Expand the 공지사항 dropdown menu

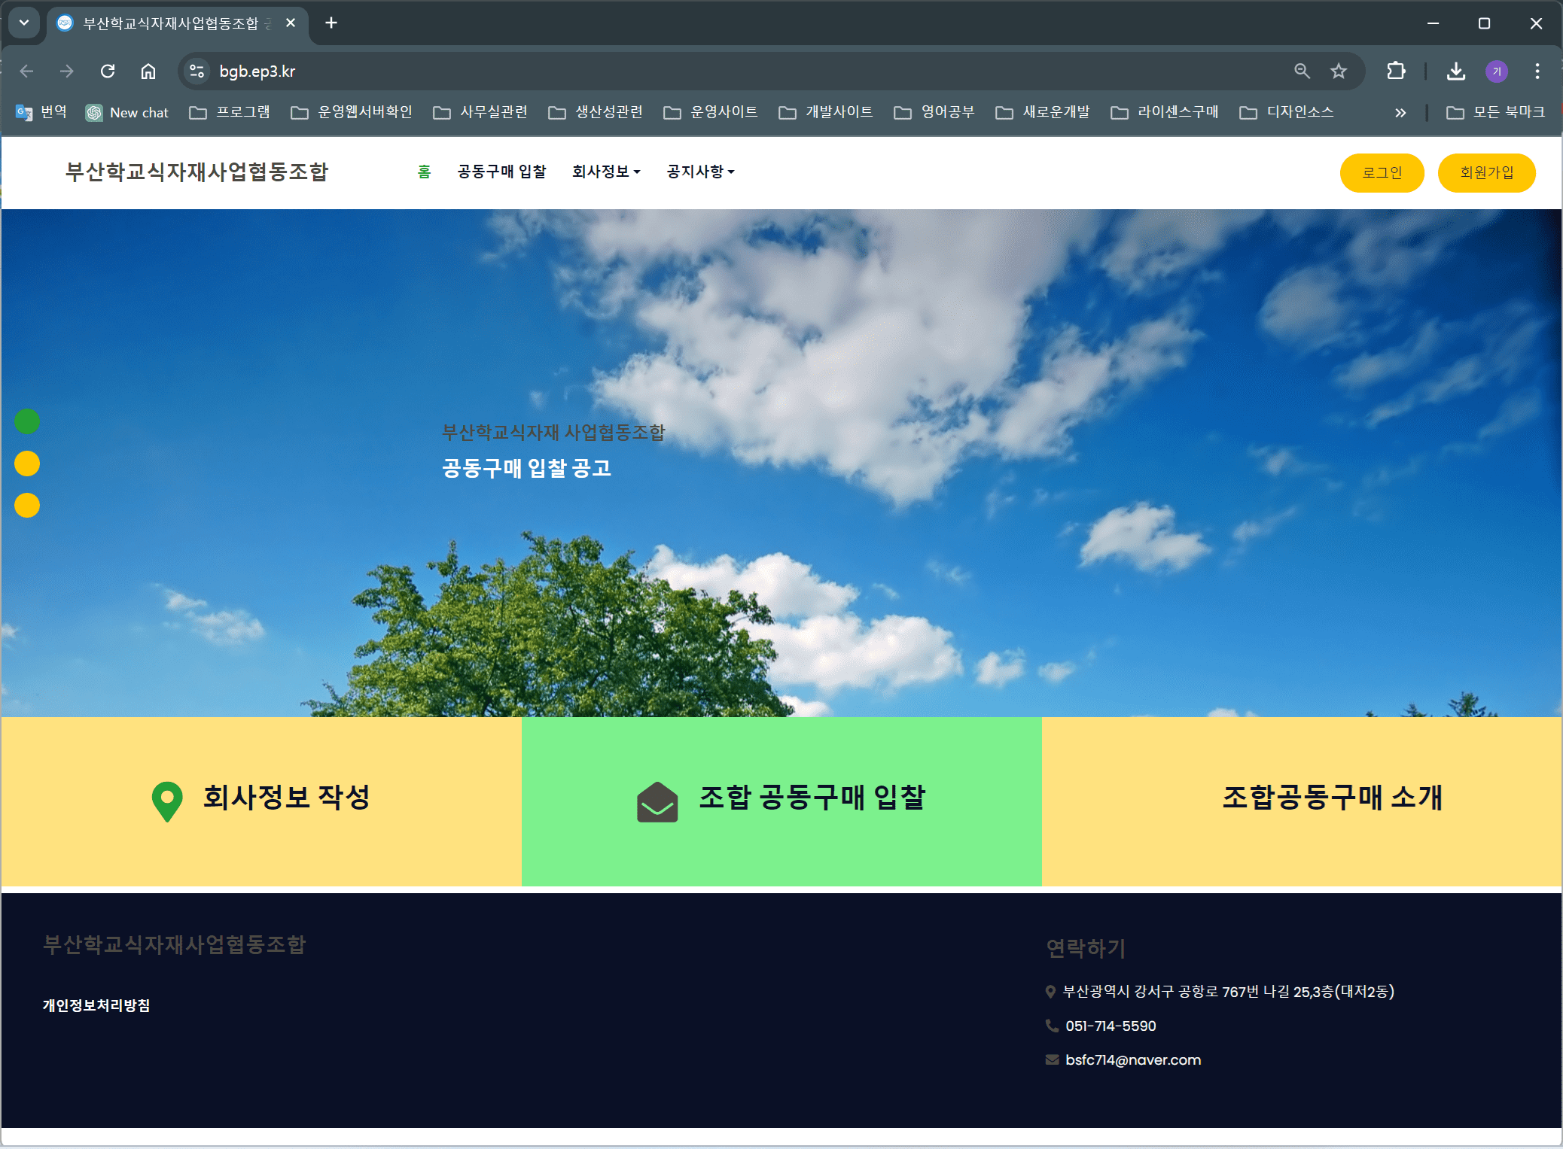[x=698, y=171]
